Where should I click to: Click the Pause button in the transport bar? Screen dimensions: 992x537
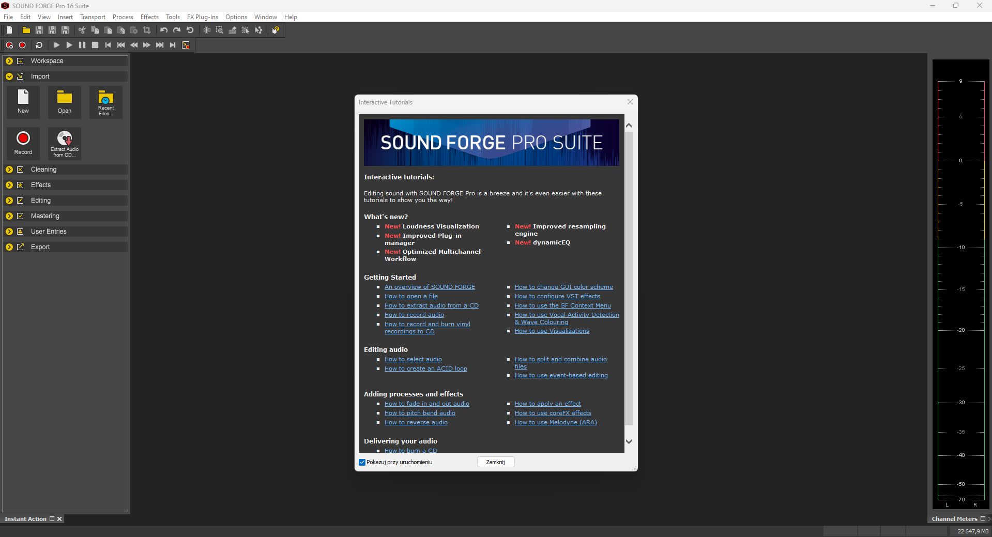(82, 45)
